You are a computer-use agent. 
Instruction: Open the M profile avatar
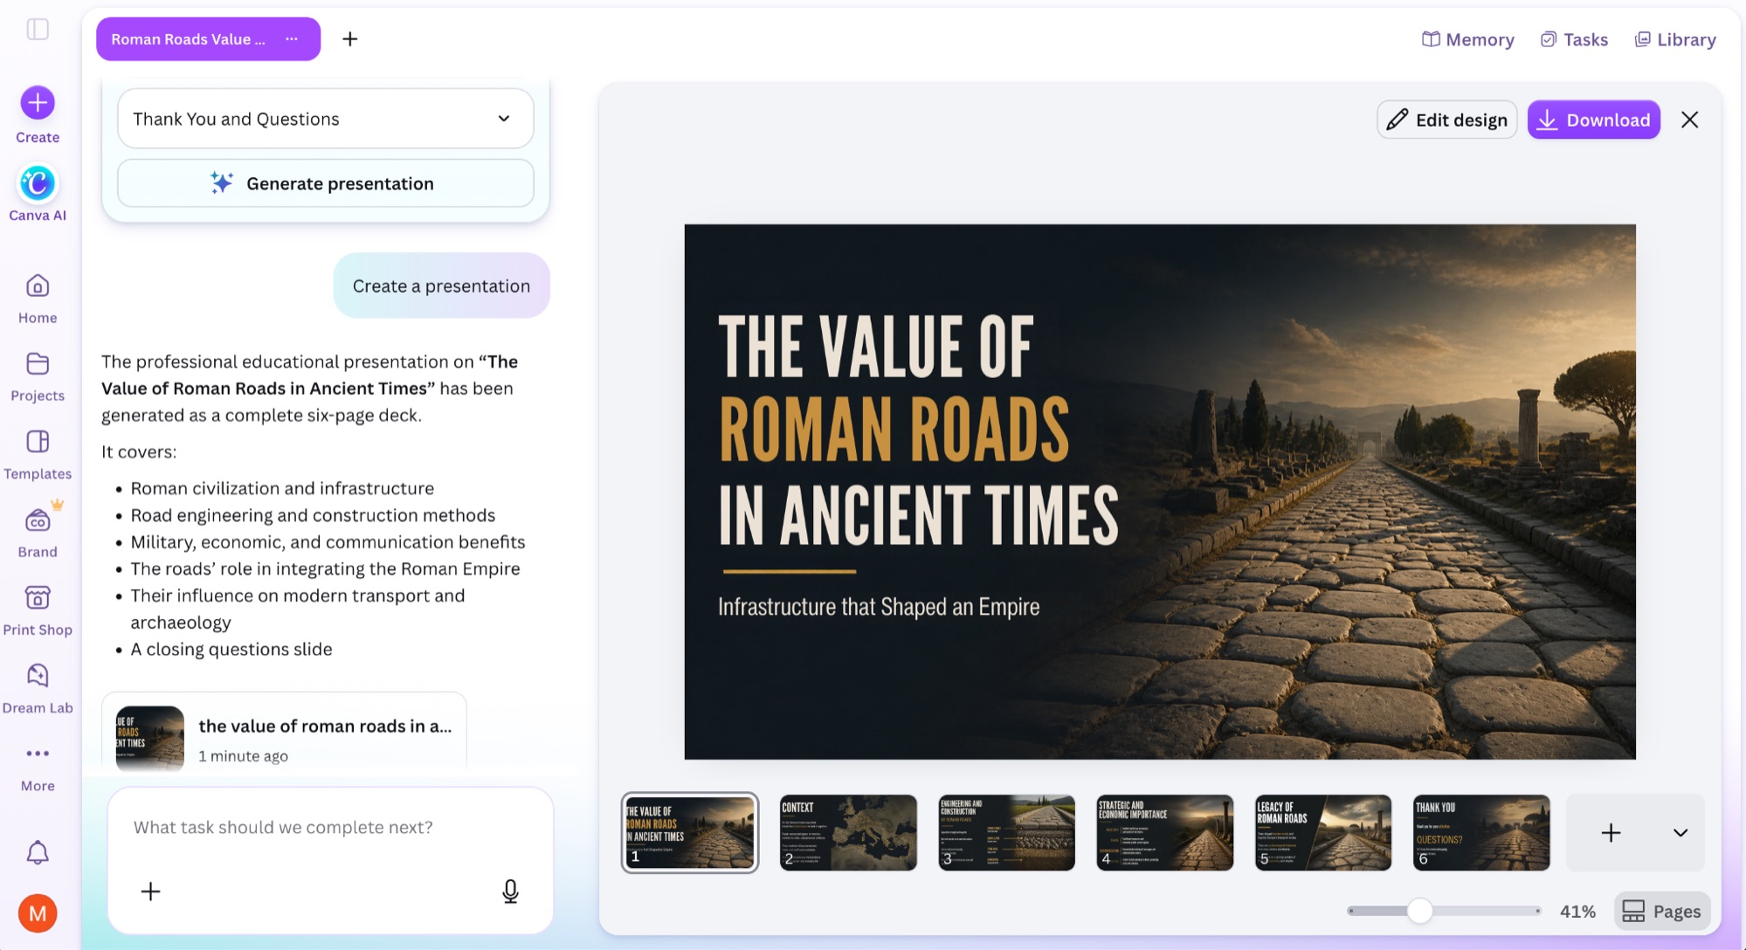pos(38,913)
